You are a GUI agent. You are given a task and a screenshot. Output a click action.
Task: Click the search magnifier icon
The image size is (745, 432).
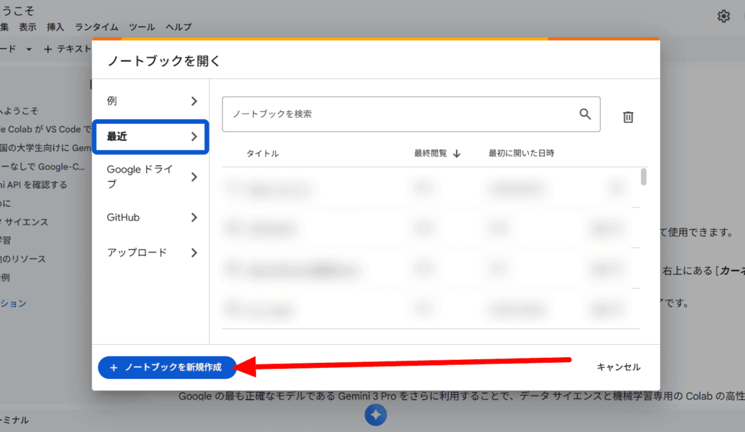pos(585,114)
